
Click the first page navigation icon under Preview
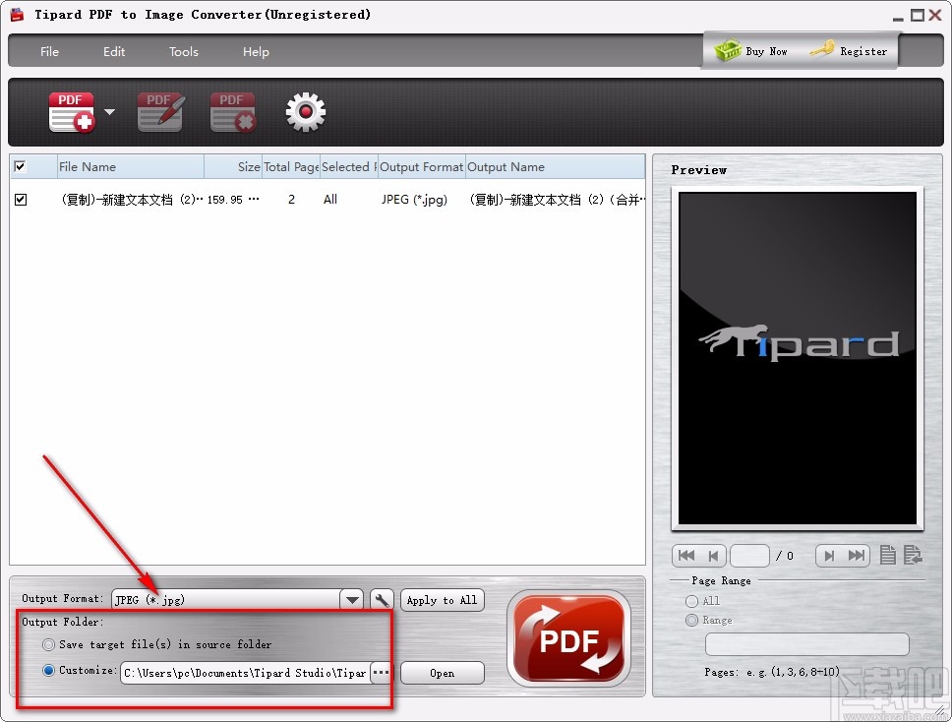click(x=684, y=556)
